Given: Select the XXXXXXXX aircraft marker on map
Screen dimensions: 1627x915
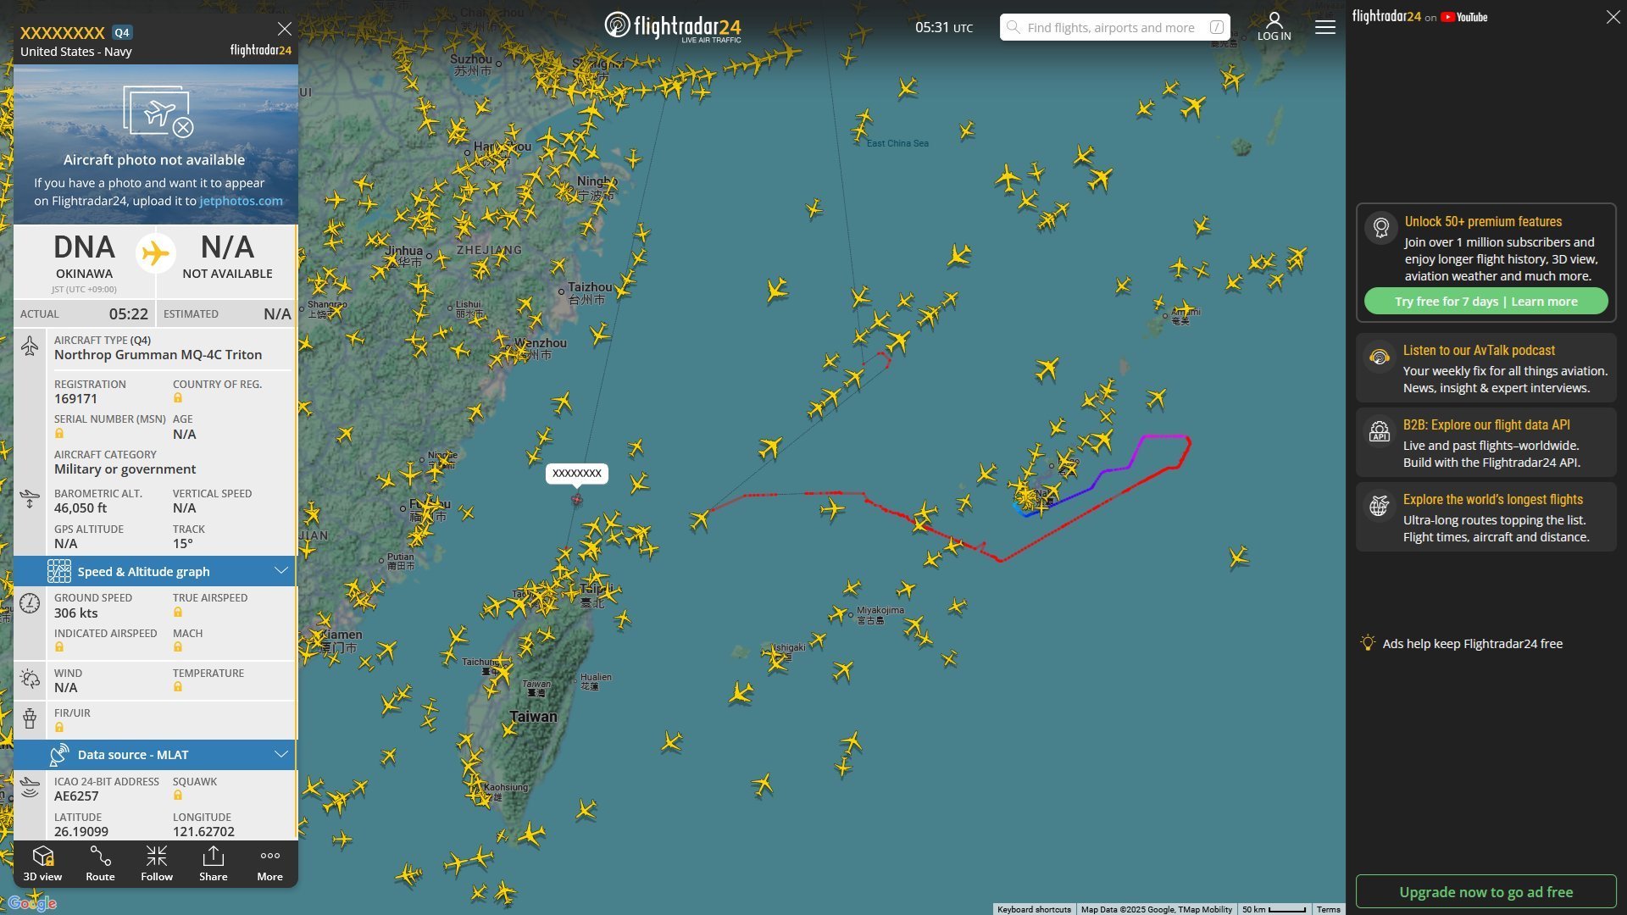Looking at the screenshot, I should [x=577, y=500].
